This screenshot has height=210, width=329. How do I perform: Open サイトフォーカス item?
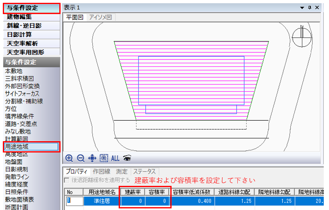22,94
